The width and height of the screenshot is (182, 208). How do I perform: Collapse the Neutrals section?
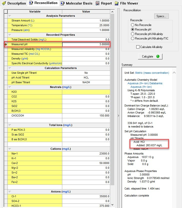pyautogui.click(x=10, y=87)
